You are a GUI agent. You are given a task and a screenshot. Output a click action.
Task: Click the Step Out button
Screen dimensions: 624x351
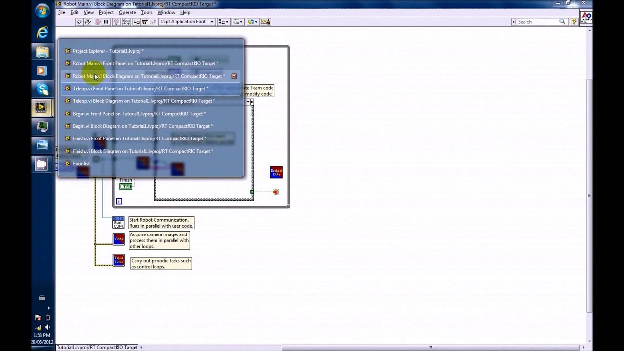point(153,22)
